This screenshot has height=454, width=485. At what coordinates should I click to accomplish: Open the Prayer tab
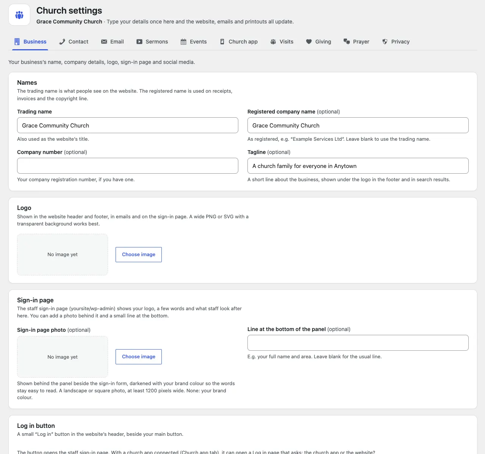(356, 42)
